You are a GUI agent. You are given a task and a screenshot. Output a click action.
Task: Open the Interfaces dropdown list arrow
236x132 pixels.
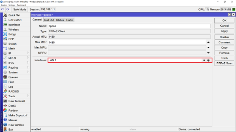[204, 60]
